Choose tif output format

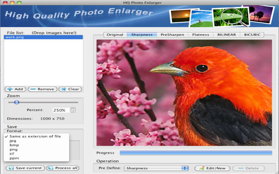36,154
